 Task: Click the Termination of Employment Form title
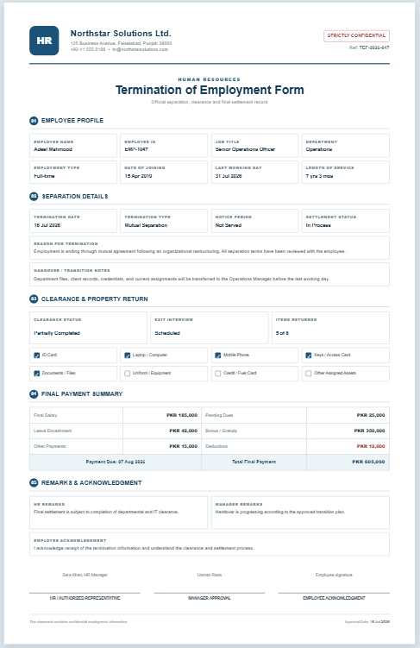pos(210,90)
